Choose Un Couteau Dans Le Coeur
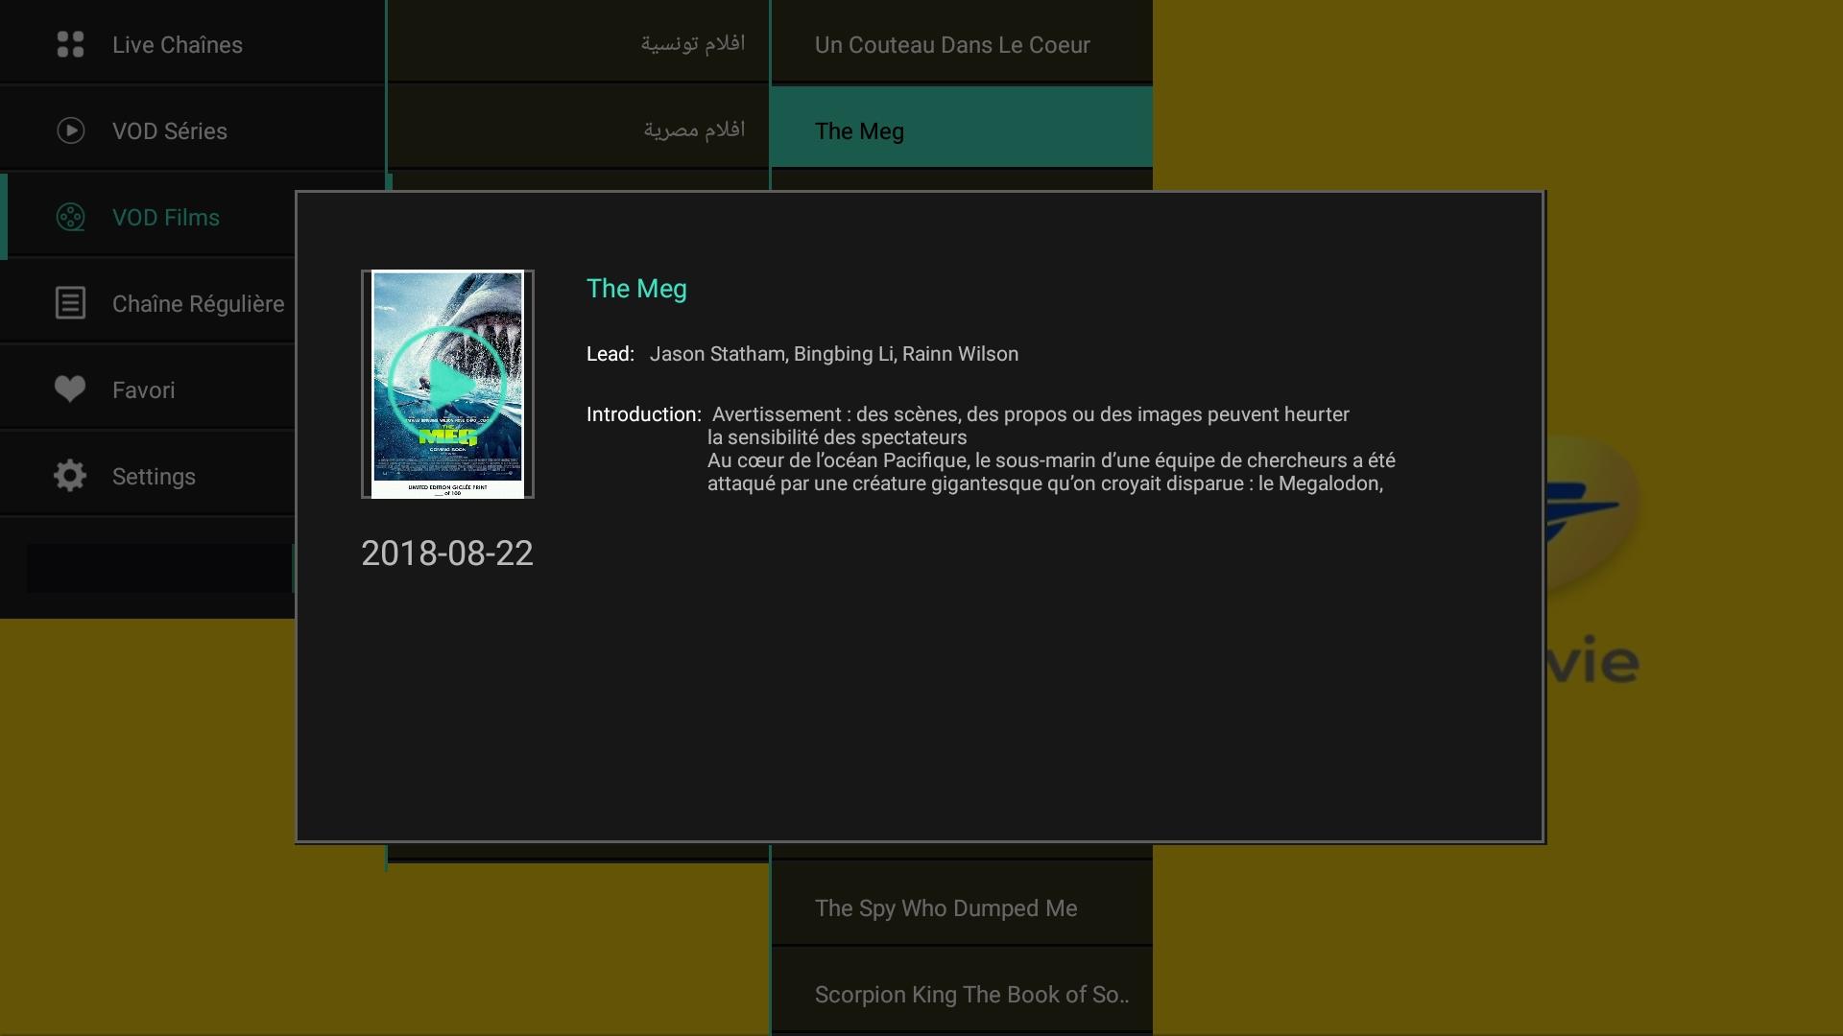Image resolution: width=1843 pixels, height=1036 pixels. pyautogui.click(x=962, y=42)
